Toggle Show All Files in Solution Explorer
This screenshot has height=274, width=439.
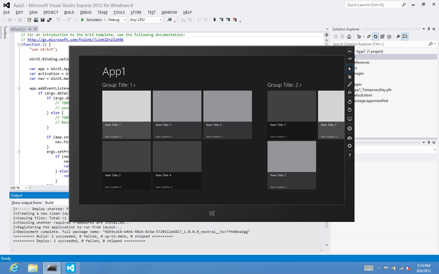tap(389, 37)
